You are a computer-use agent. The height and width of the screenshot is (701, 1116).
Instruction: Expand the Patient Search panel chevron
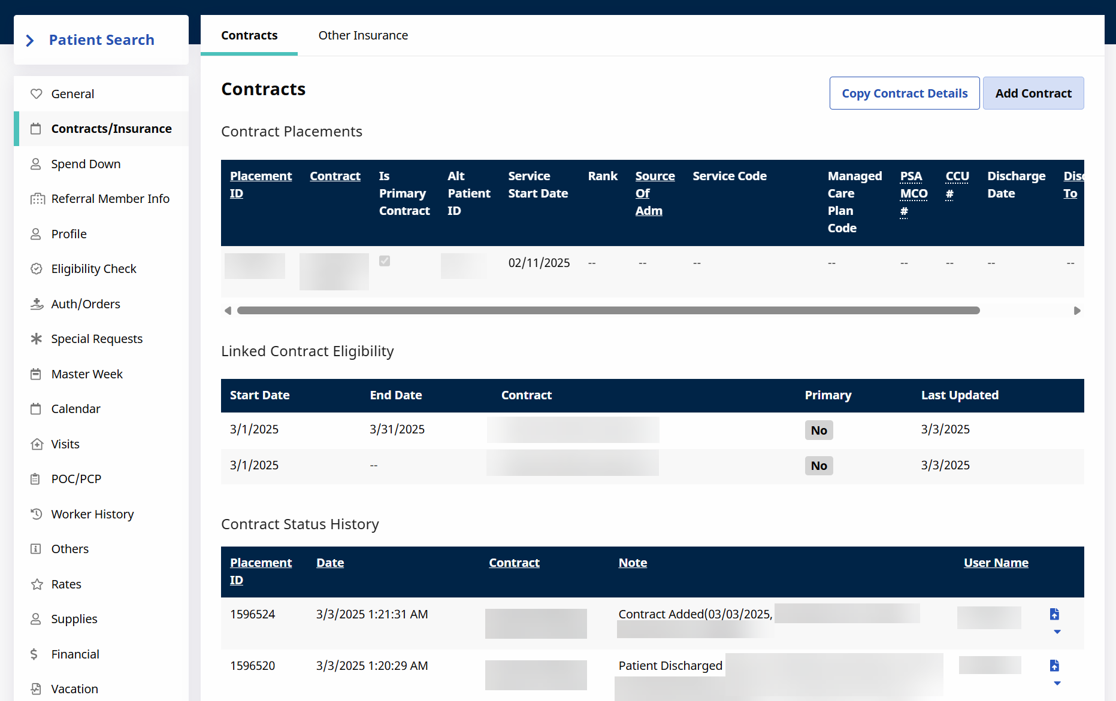[30, 40]
